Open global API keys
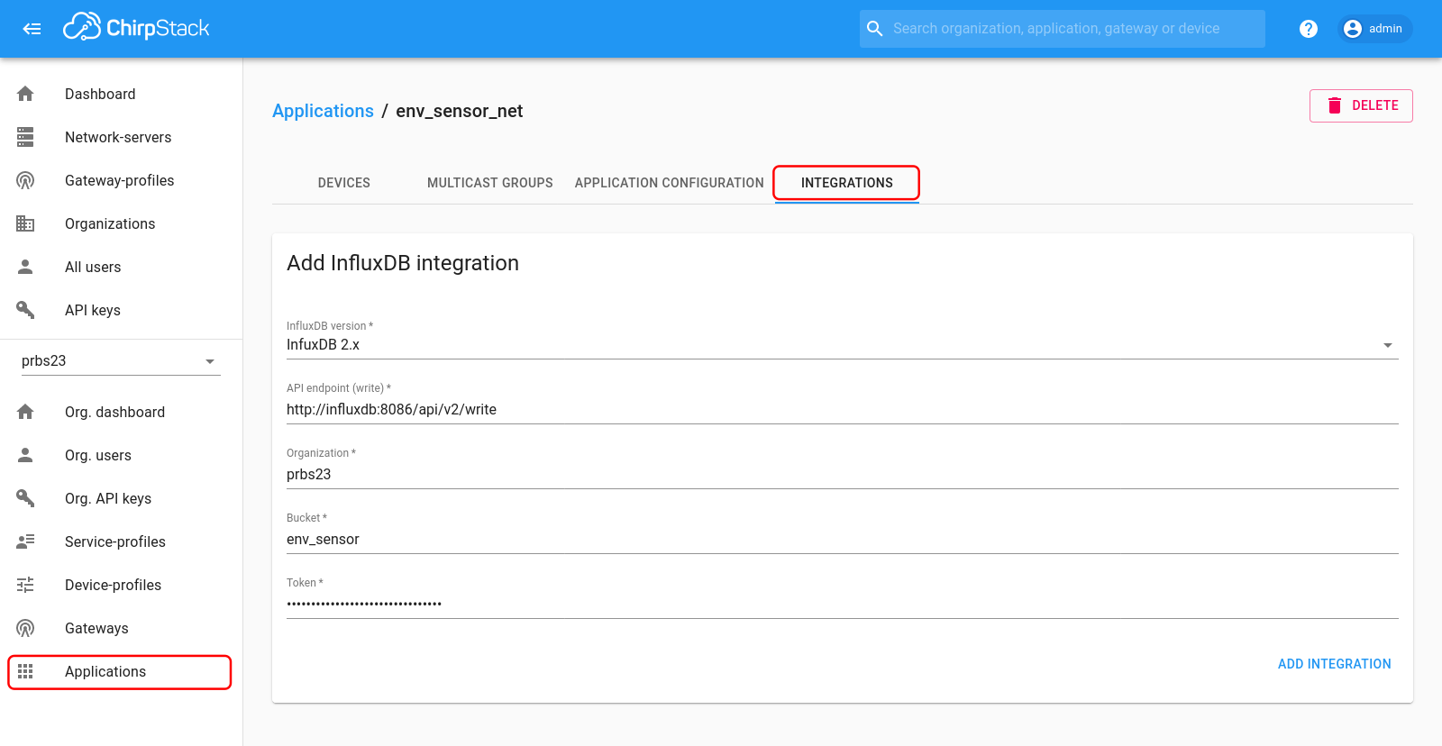The image size is (1442, 746). 121,310
